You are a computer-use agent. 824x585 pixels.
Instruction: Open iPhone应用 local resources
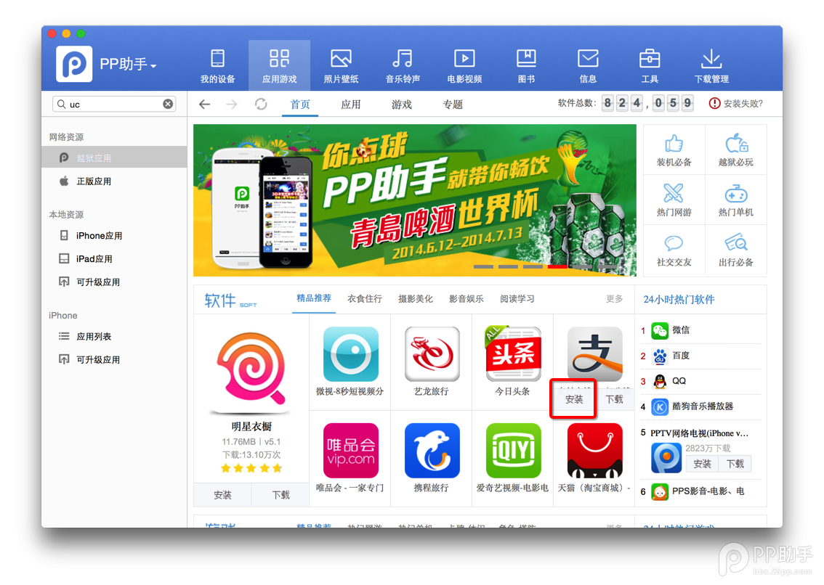coord(114,236)
